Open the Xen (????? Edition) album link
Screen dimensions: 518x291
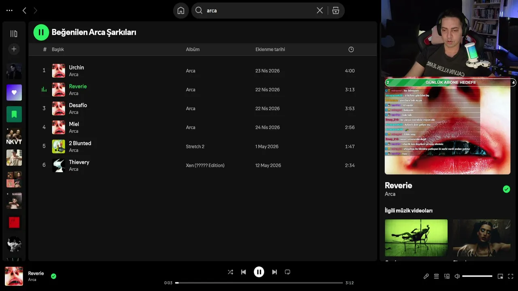pos(205,165)
